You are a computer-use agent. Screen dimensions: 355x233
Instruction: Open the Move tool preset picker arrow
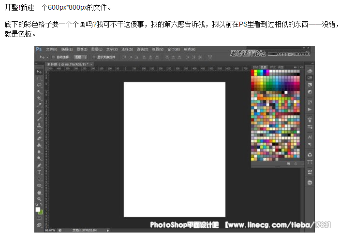point(47,57)
